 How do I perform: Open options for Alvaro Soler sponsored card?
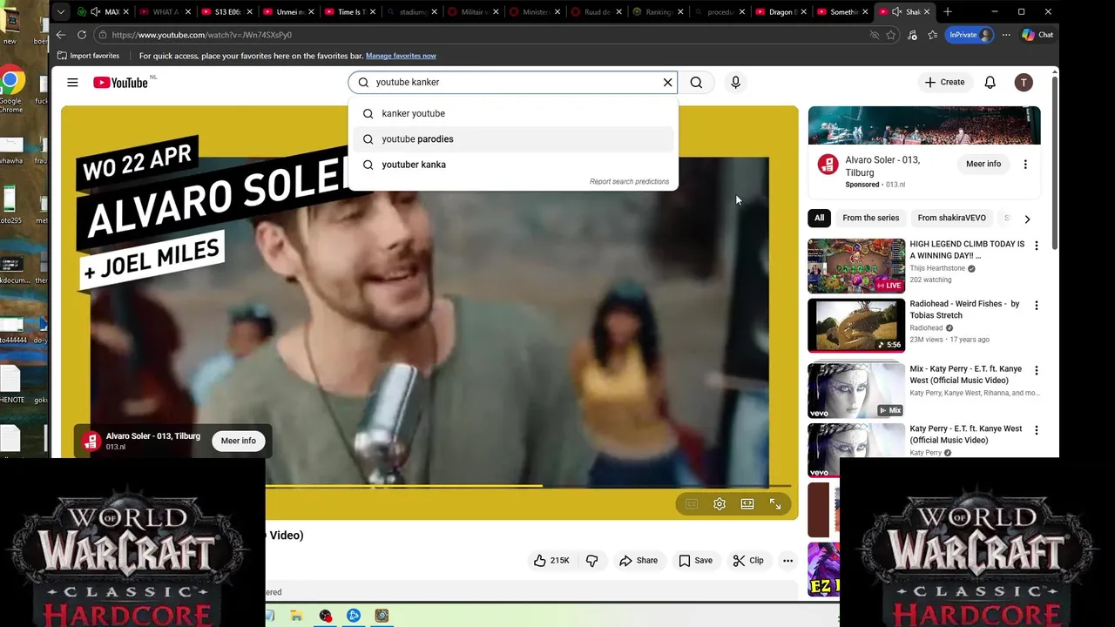tap(1025, 164)
